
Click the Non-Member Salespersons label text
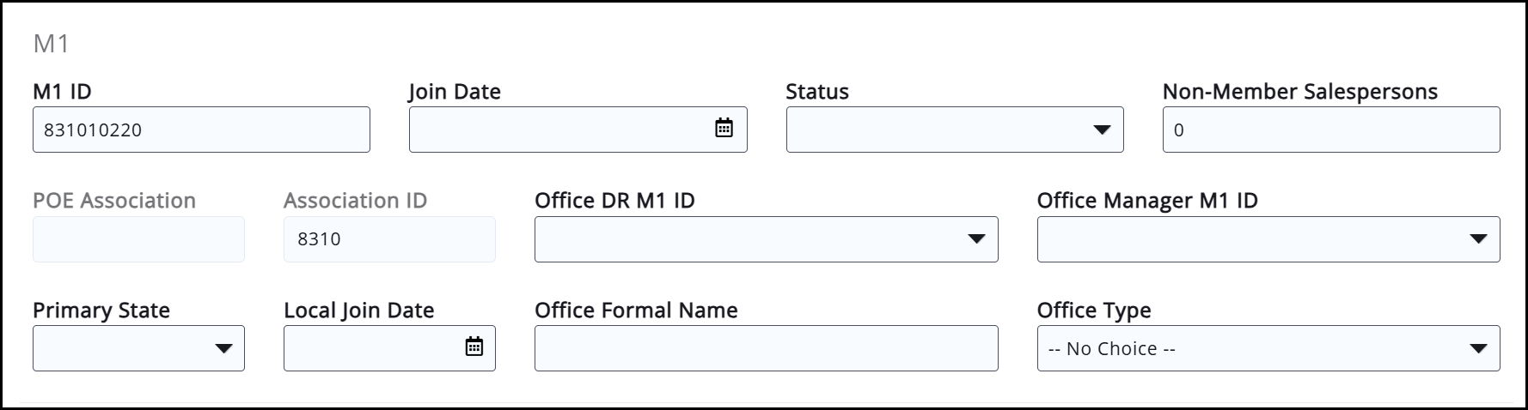tap(1299, 92)
